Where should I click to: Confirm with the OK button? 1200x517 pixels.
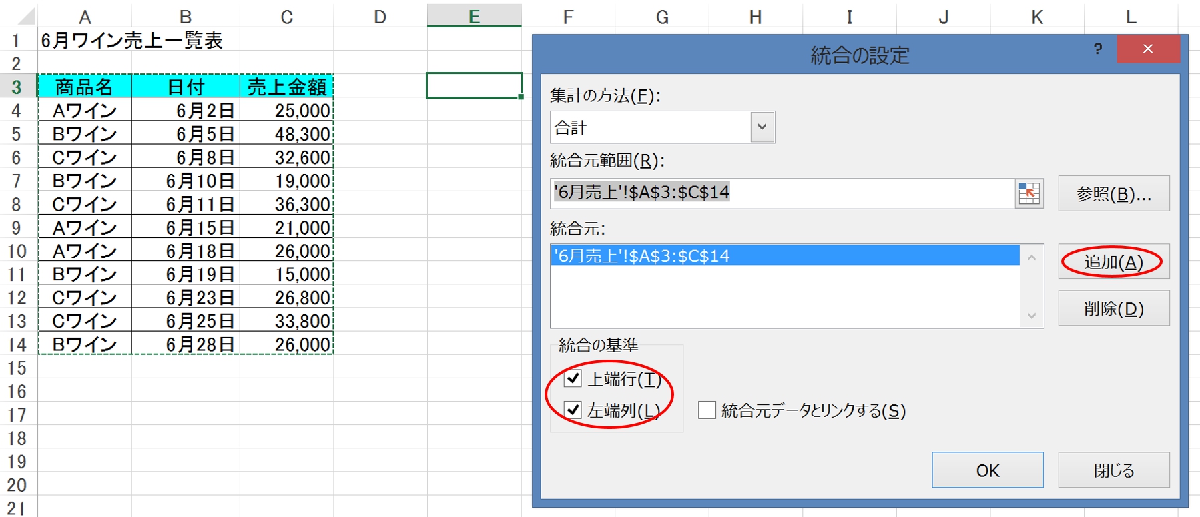coord(987,470)
